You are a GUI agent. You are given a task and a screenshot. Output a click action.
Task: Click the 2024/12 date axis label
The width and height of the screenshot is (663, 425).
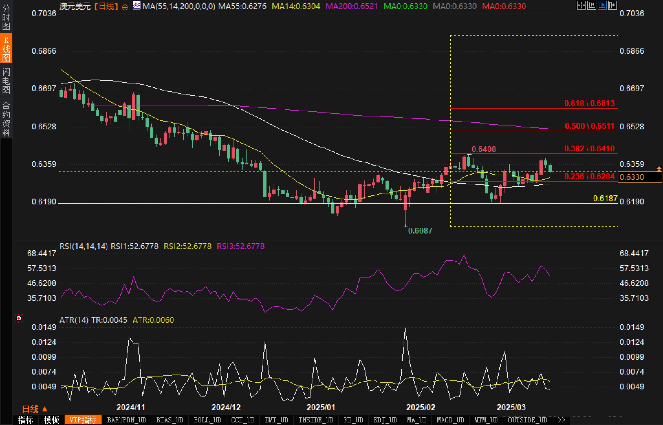pyautogui.click(x=226, y=407)
